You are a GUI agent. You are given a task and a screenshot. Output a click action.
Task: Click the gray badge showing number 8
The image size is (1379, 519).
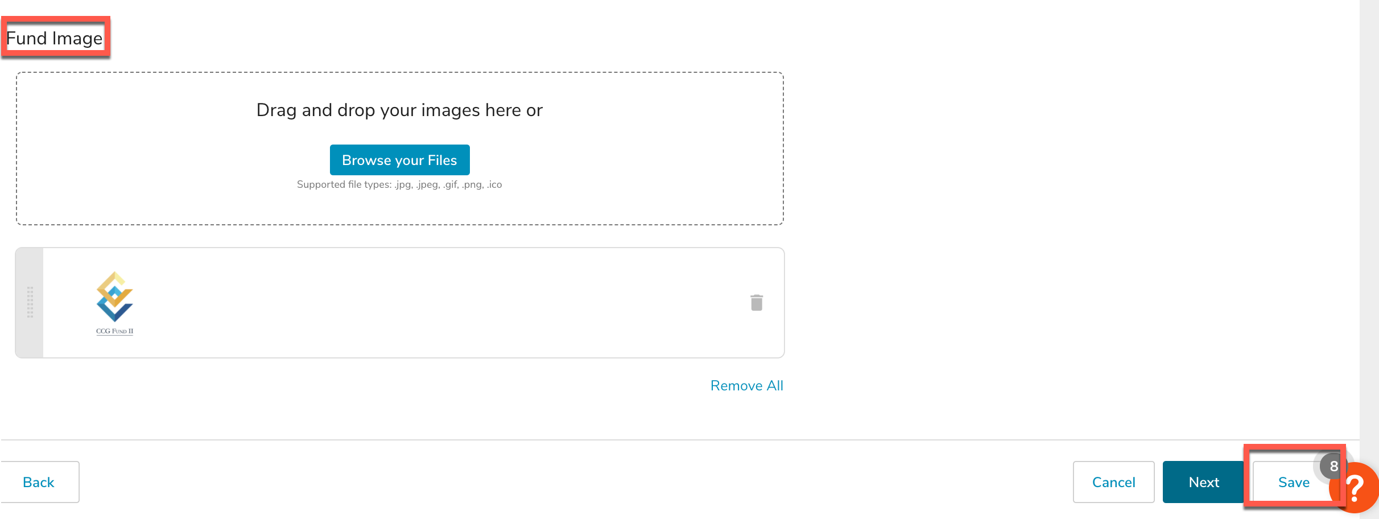(1333, 466)
